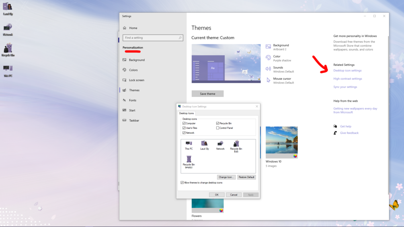Toggle Allow themes to change desktop icons
404x227 pixels.
182,183
